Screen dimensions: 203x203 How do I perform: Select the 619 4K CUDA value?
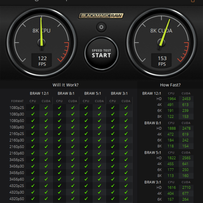tap(185, 134)
